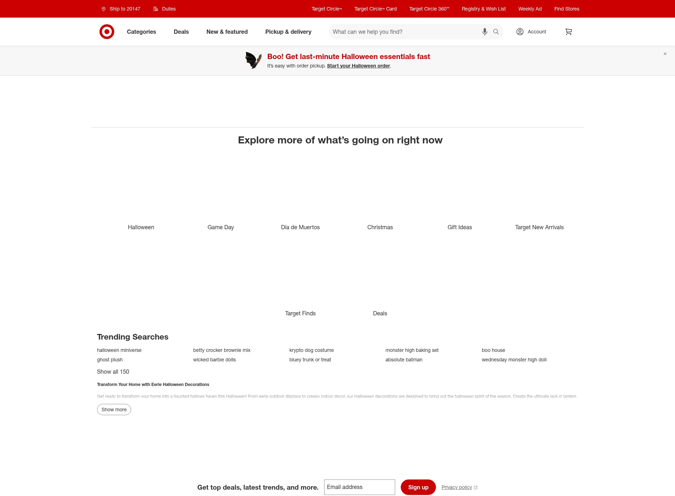Click Start your Halloween order link
Viewport: 675px width, 496px height.
point(359,66)
